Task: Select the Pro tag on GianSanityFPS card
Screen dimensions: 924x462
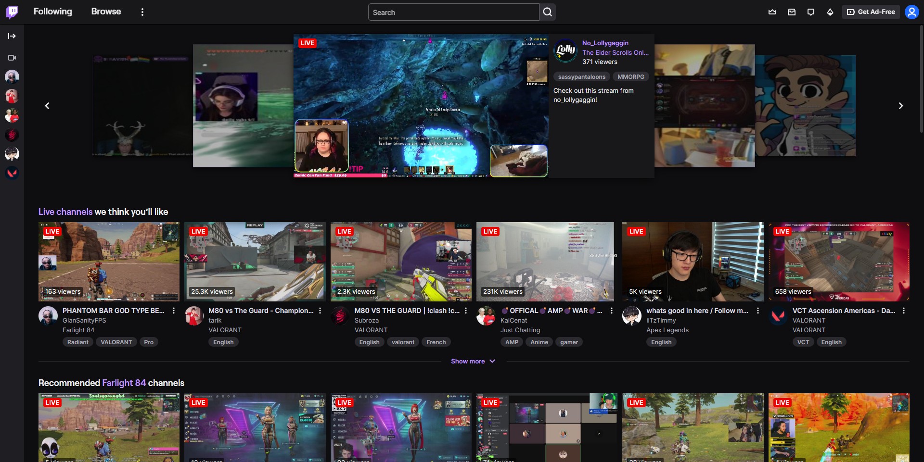Action: pos(149,342)
